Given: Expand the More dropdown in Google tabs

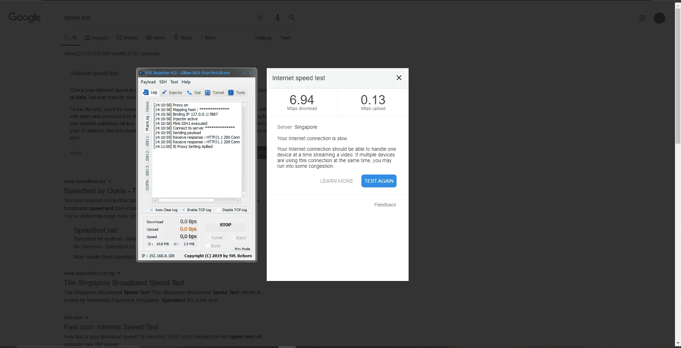Looking at the screenshot, I should [x=208, y=38].
